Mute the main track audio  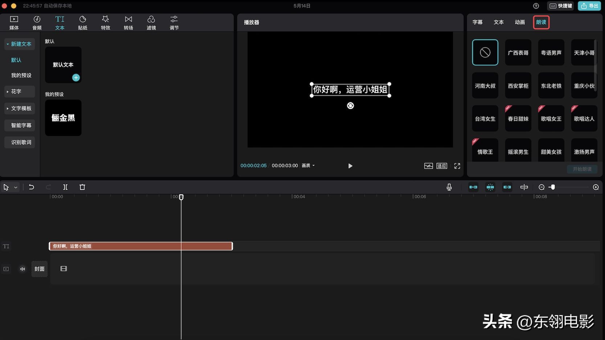point(23,269)
